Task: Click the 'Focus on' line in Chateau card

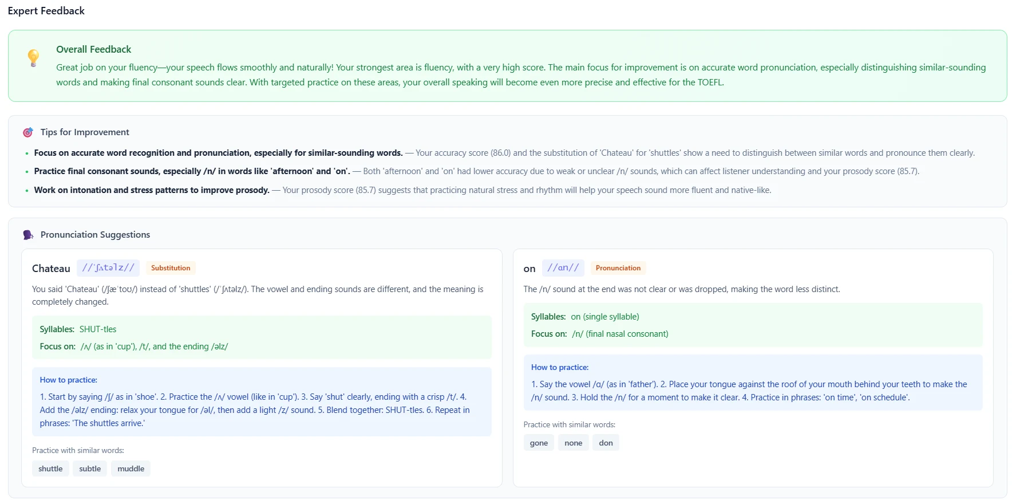Action: [x=134, y=346]
